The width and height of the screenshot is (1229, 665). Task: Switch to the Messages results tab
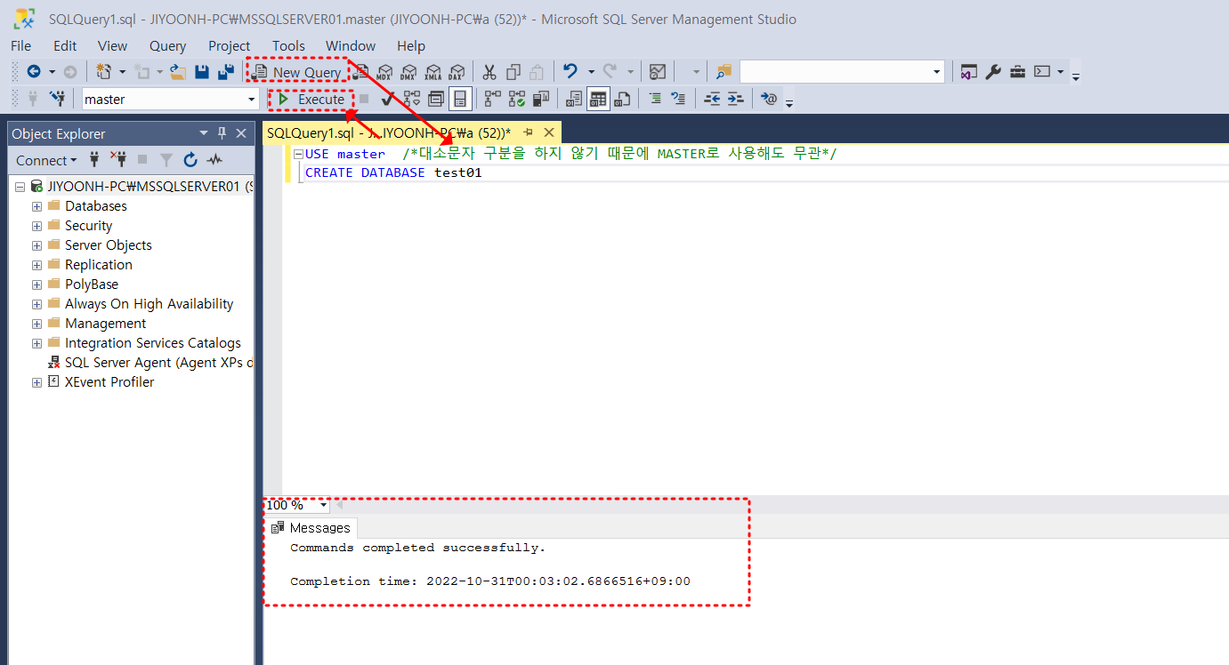[x=311, y=528]
